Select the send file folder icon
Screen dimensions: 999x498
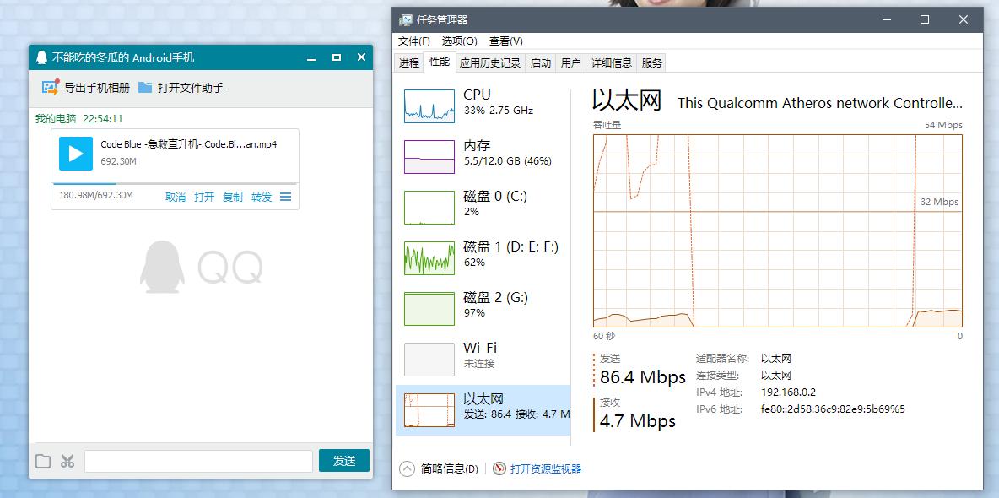(x=46, y=460)
